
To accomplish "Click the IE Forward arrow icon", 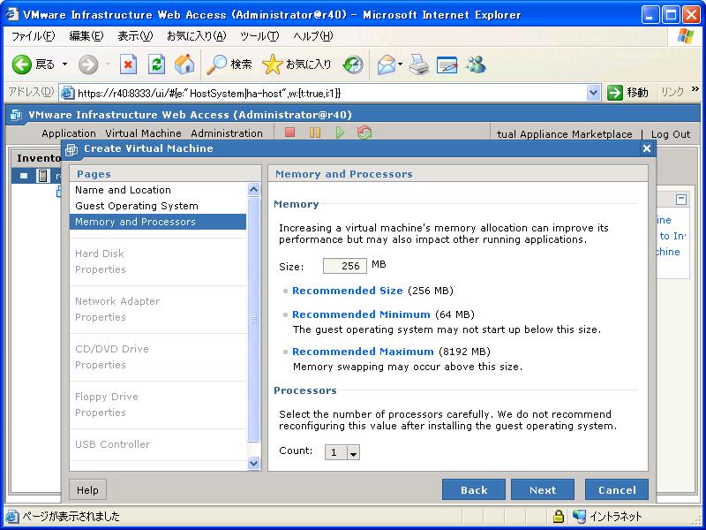I will click(x=87, y=64).
